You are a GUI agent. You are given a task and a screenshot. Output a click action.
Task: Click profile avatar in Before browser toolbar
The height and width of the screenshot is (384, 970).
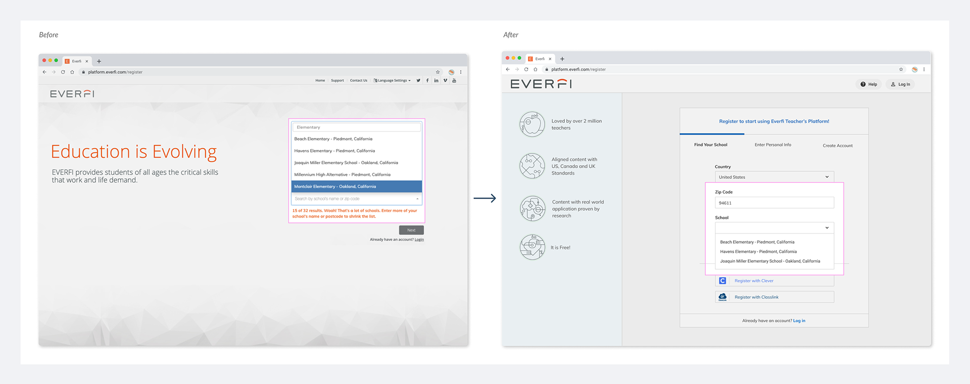click(451, 72)
